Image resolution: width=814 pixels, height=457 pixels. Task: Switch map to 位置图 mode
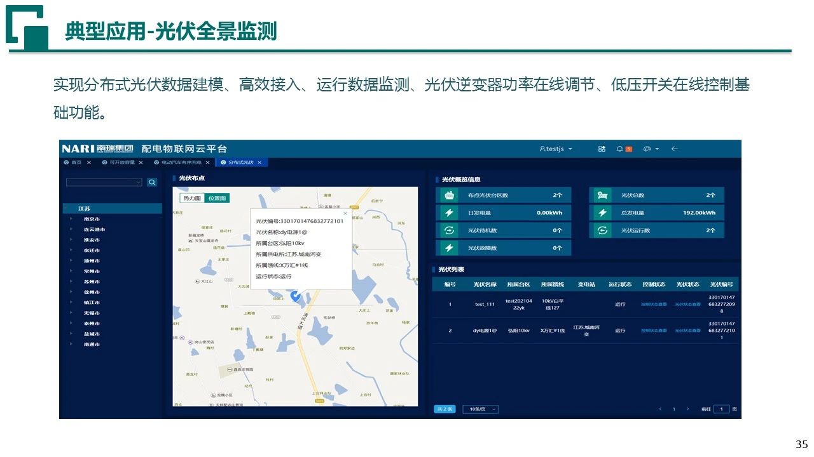pos(217,198)
